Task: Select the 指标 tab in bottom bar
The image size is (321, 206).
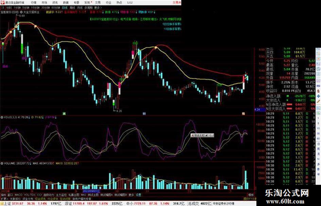Action: point(3,195)
